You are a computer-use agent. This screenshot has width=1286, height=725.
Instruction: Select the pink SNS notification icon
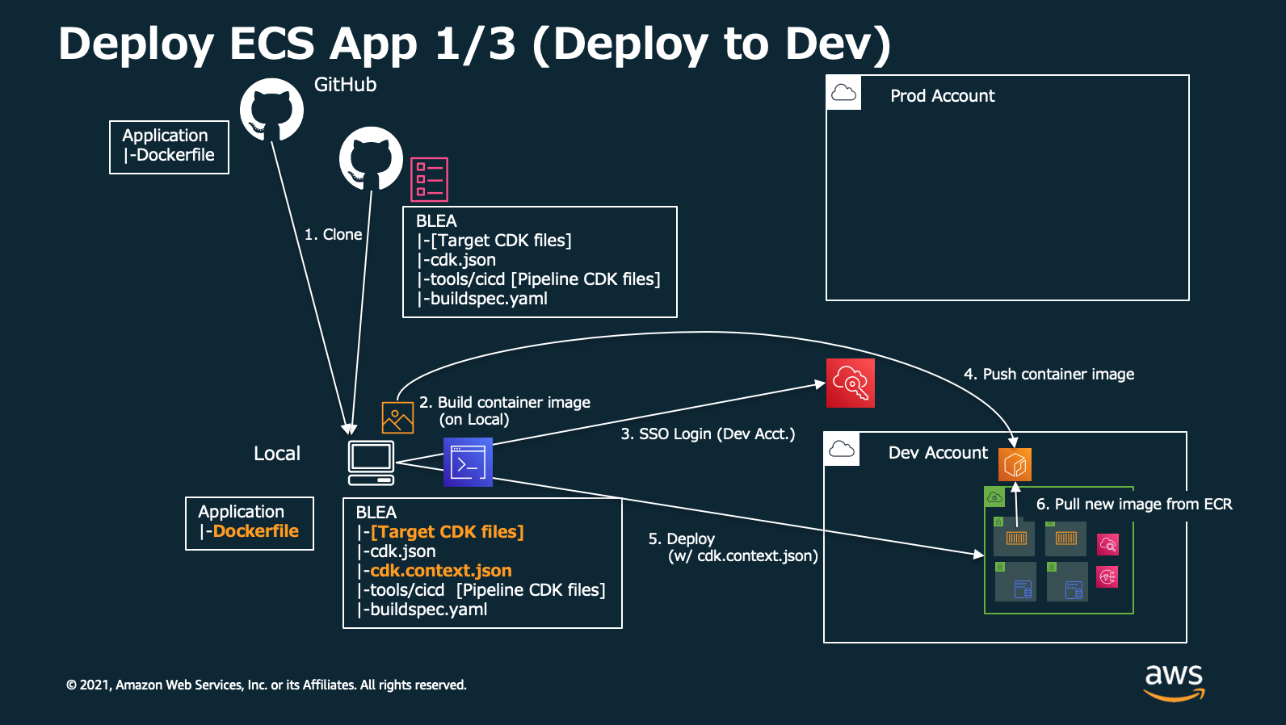(x=1107, y=576)
